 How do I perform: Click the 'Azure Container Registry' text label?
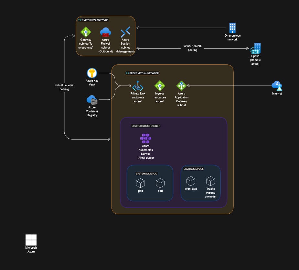click(92, 111)
